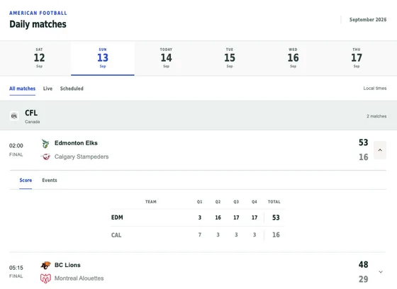Screen dimensions: 397x289
Task: Select Wednesday 16 Sep date
Action: (293, 58)
